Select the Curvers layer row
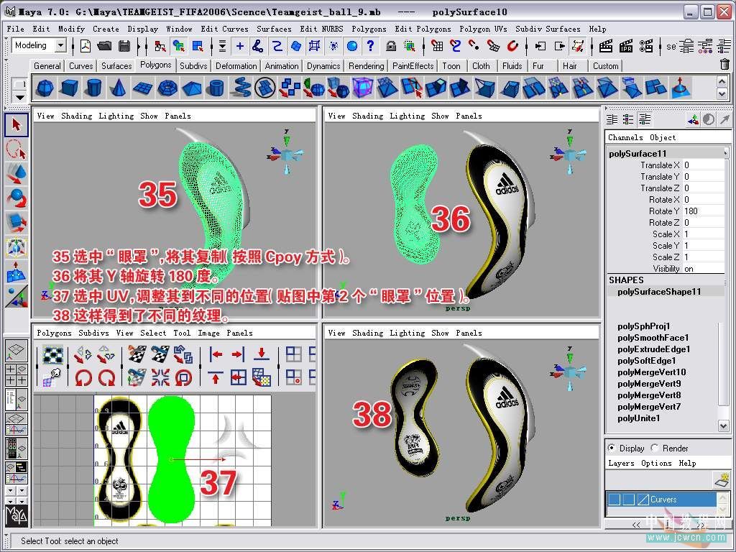This screenshot has width=736, height=552. tap(661, 500)
